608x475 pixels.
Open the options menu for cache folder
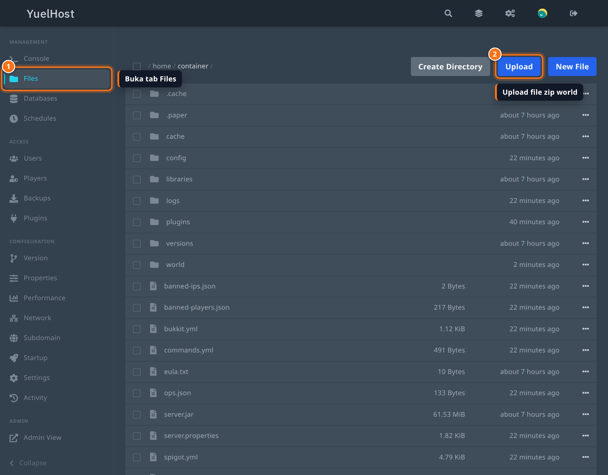tap(586, 136)
